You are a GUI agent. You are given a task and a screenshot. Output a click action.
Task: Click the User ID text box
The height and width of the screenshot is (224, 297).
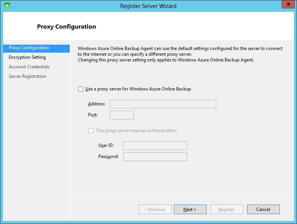point(155,145)
